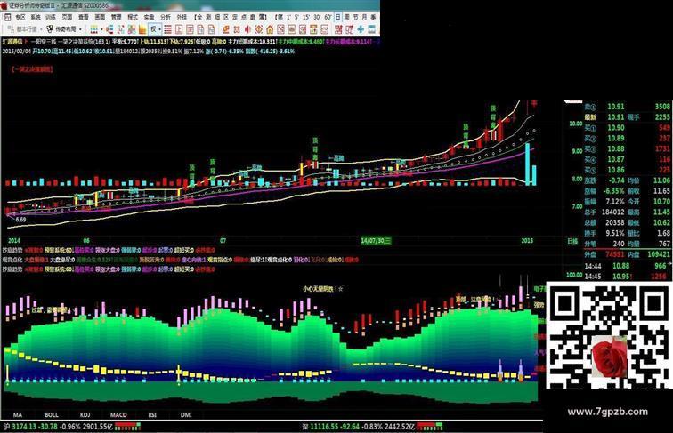Click the 6.69 low price label on chart
Viewport: 673px width, 433px height.
20,219
